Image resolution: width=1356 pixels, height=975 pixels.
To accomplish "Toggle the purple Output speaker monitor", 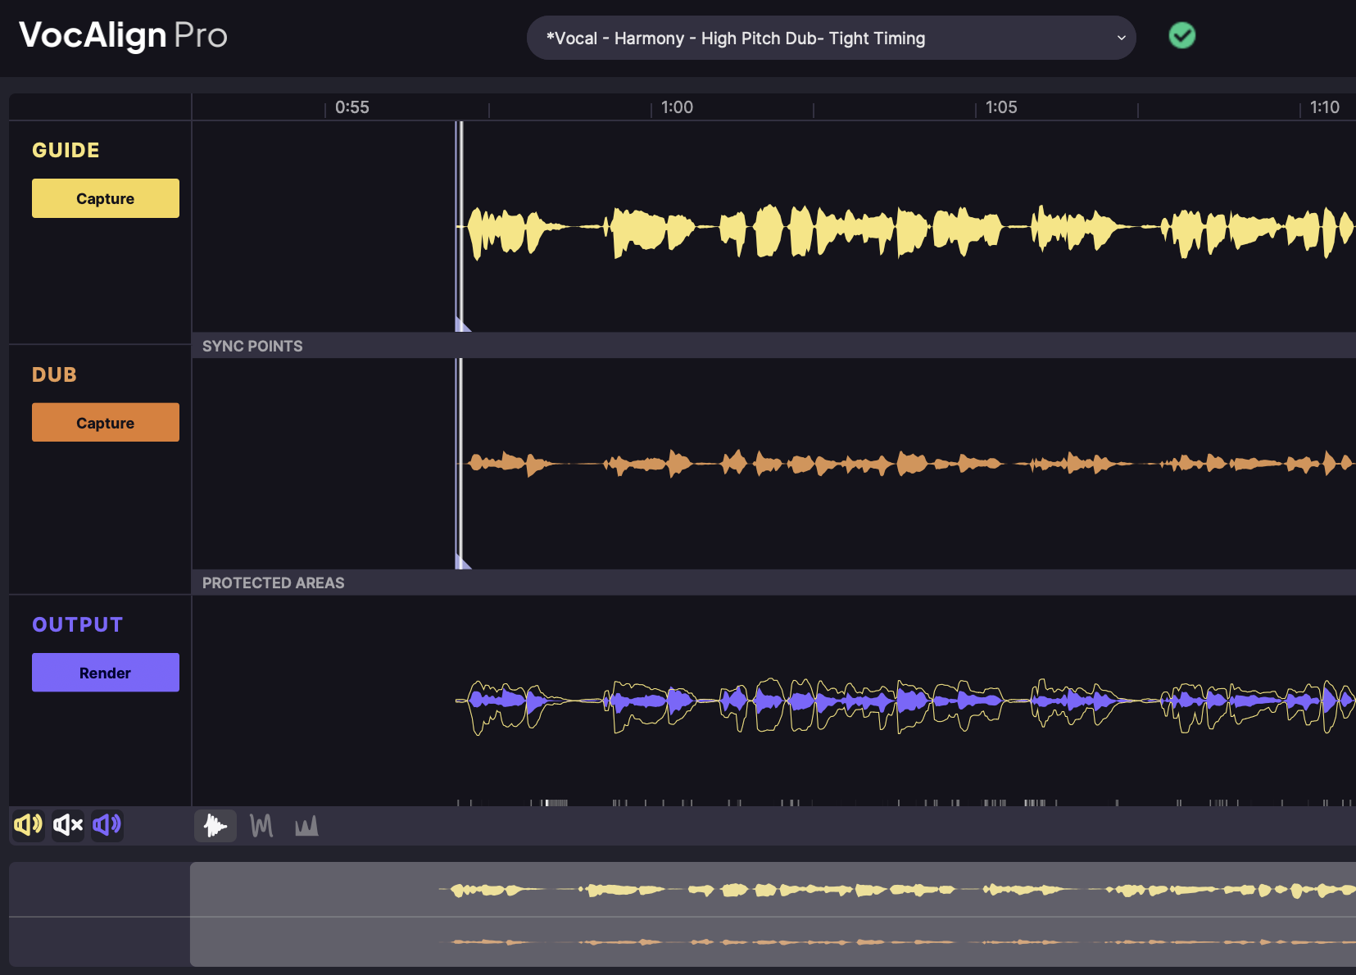I will pyautogui.click(x=107, y=825).
